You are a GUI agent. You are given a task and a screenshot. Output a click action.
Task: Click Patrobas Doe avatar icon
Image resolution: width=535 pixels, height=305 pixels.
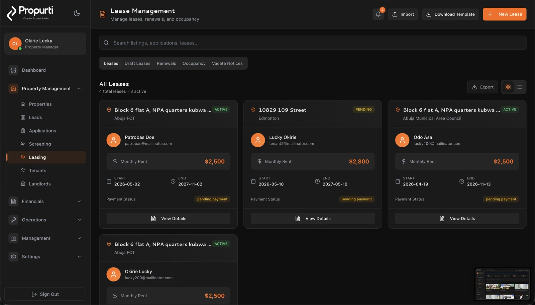114,140
